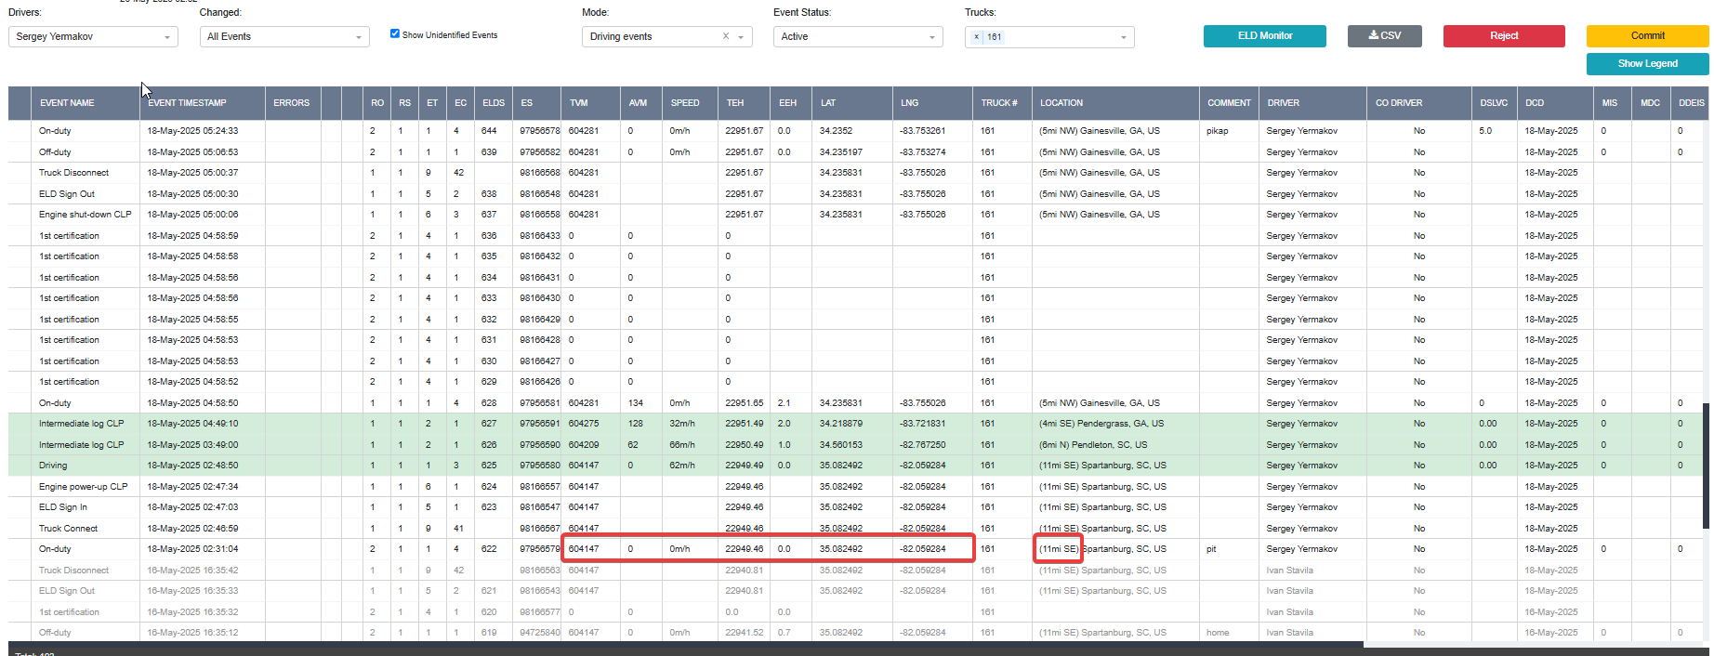The width and height of the screenshot is (1714, 656).
Task: Open the Drivers dropdown
Action: coord(93,36)
